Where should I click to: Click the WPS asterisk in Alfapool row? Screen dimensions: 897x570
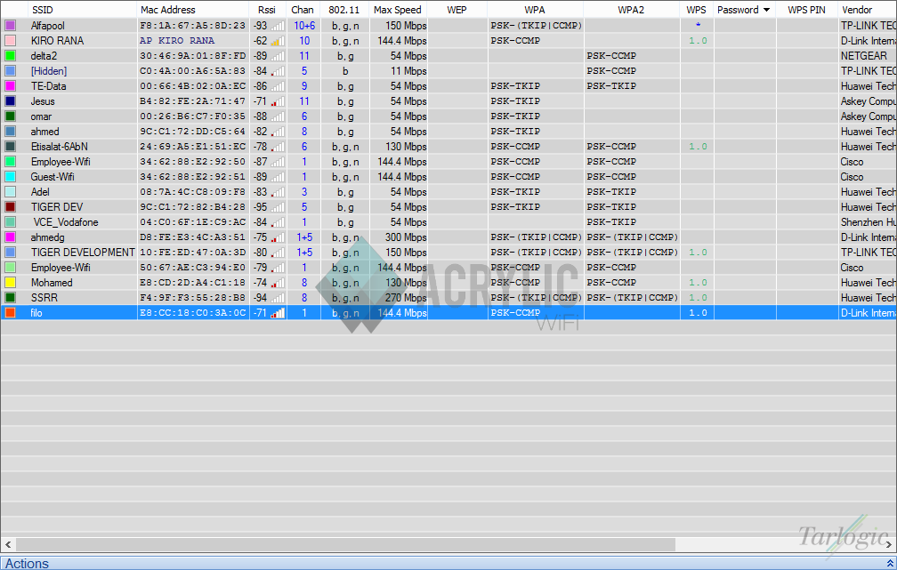[698, 25]
